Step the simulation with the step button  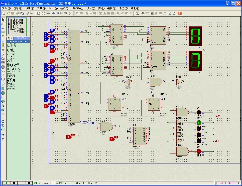(14, 183)
